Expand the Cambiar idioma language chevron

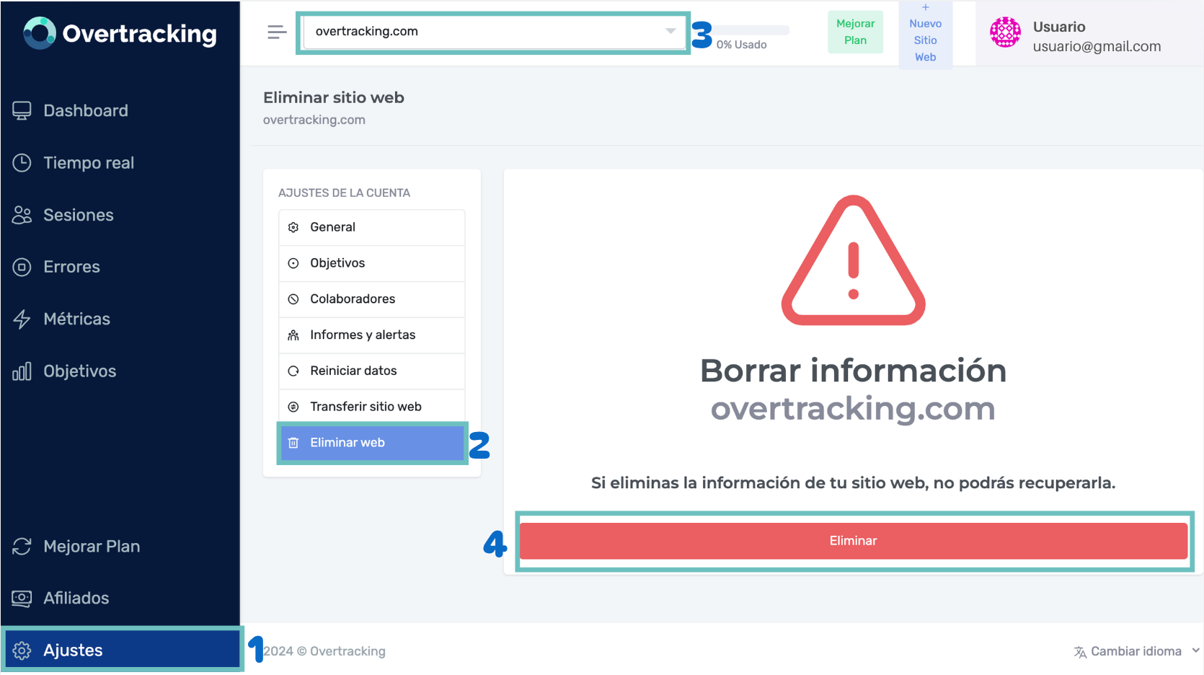[x=1195, y=650]
